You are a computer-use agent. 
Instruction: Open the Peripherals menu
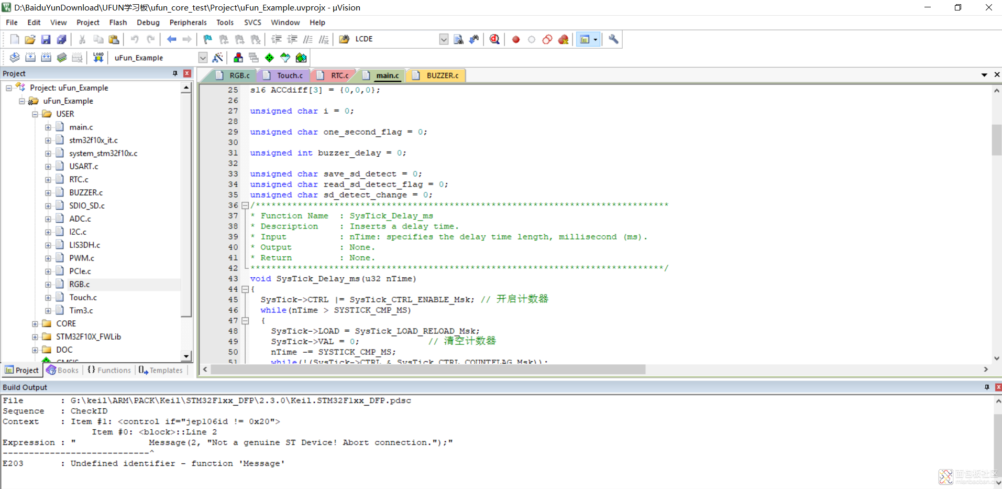pyautogui.click(x=188, y=23)
